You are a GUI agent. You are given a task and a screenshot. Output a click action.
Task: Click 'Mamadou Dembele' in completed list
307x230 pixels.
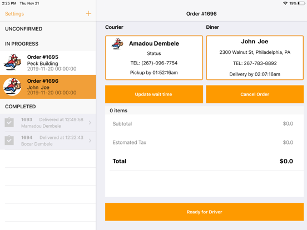(41, 126)
